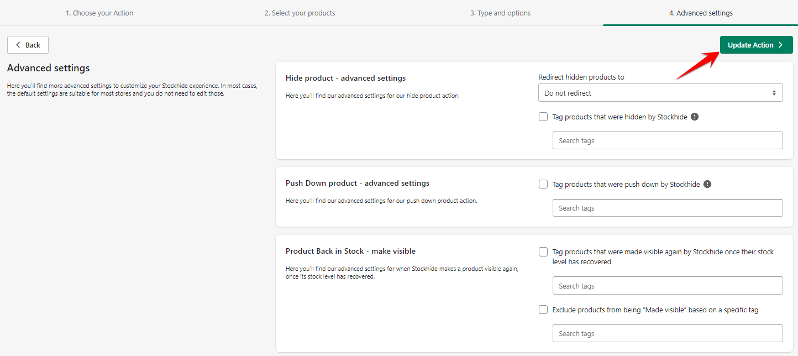Image resolution: width=798 pixels, height=356 pixels.
Task: Enable tagging products hidden by Stockhide
Action: 543,117
